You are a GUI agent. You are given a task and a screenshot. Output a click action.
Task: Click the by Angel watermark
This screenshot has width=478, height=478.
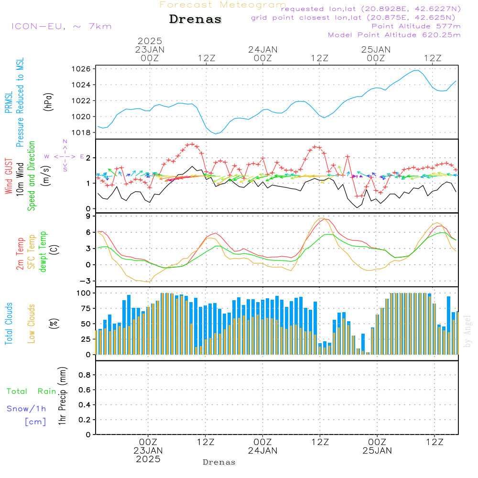coord(468,331)
